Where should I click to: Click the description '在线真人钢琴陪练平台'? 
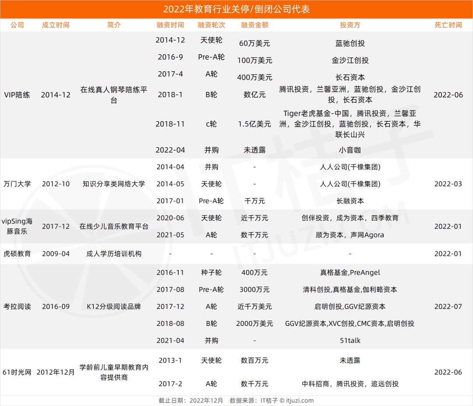pos(114,95)
